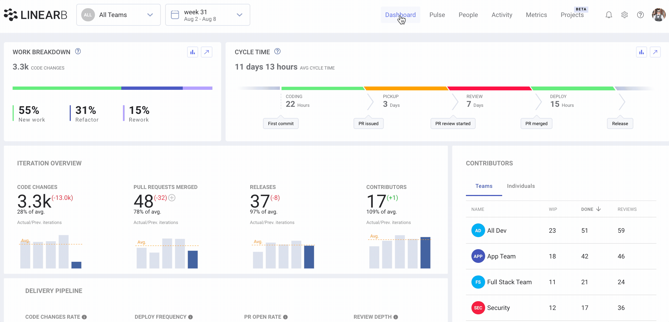This screenshot has height=322, width=669.
Task: Select the Projects beta navigation item
Action: [x=572, y=15]
